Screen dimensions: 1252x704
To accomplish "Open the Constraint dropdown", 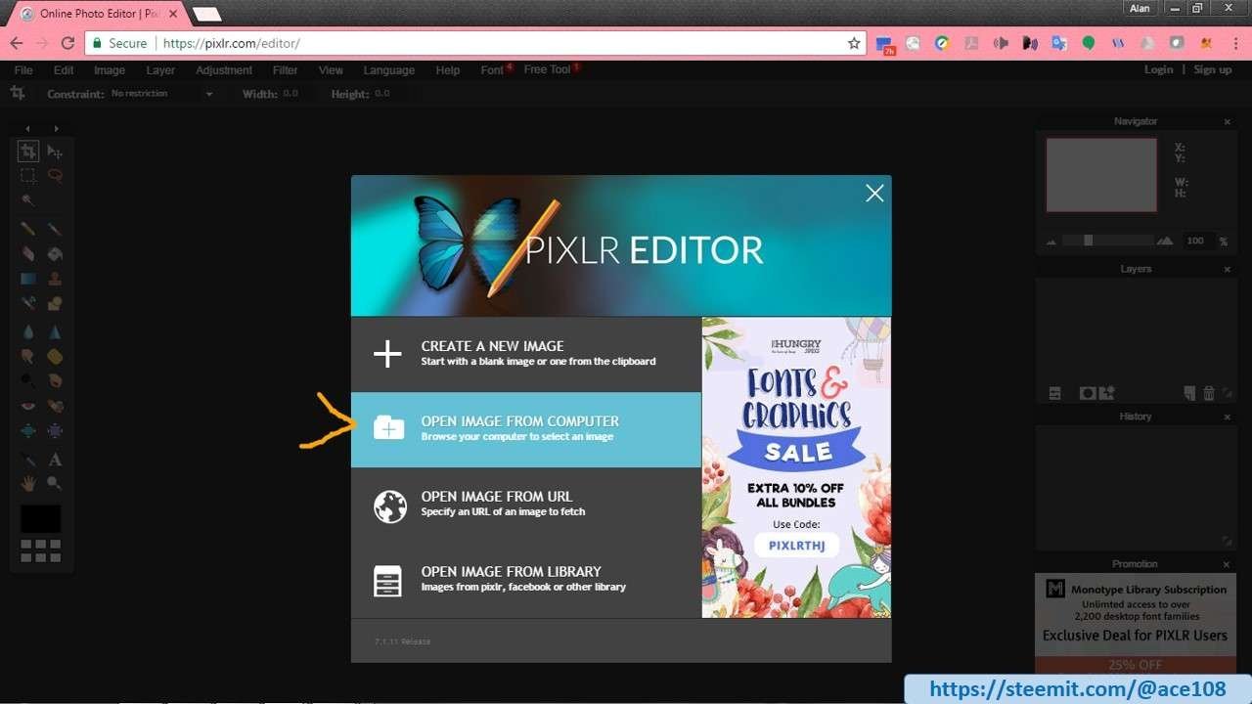I will pyautogui.click(x=161, y=94).
